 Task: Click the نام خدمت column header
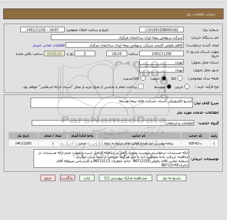click(x=139, y=136)
